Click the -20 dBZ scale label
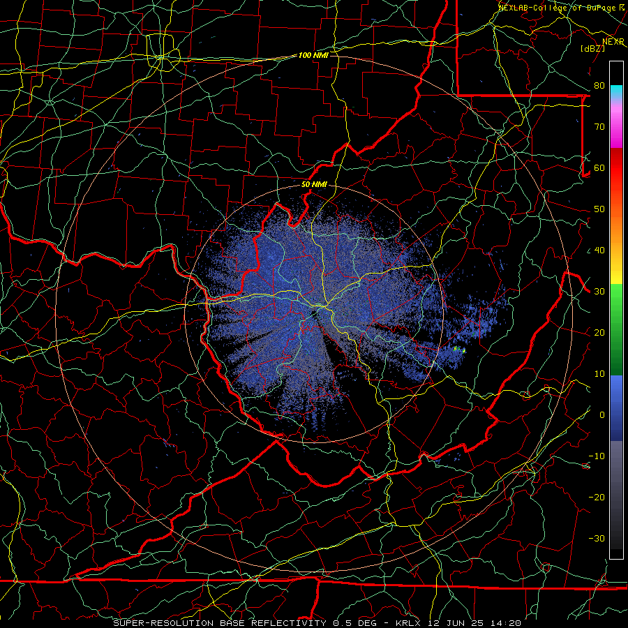 597,498
